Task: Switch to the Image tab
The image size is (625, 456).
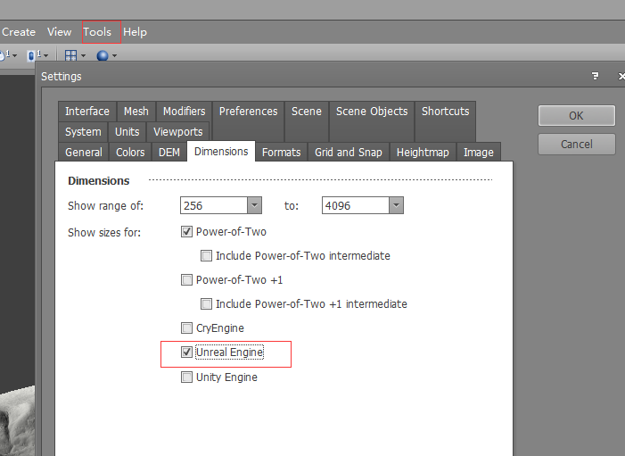Action: tap(478, 153)
